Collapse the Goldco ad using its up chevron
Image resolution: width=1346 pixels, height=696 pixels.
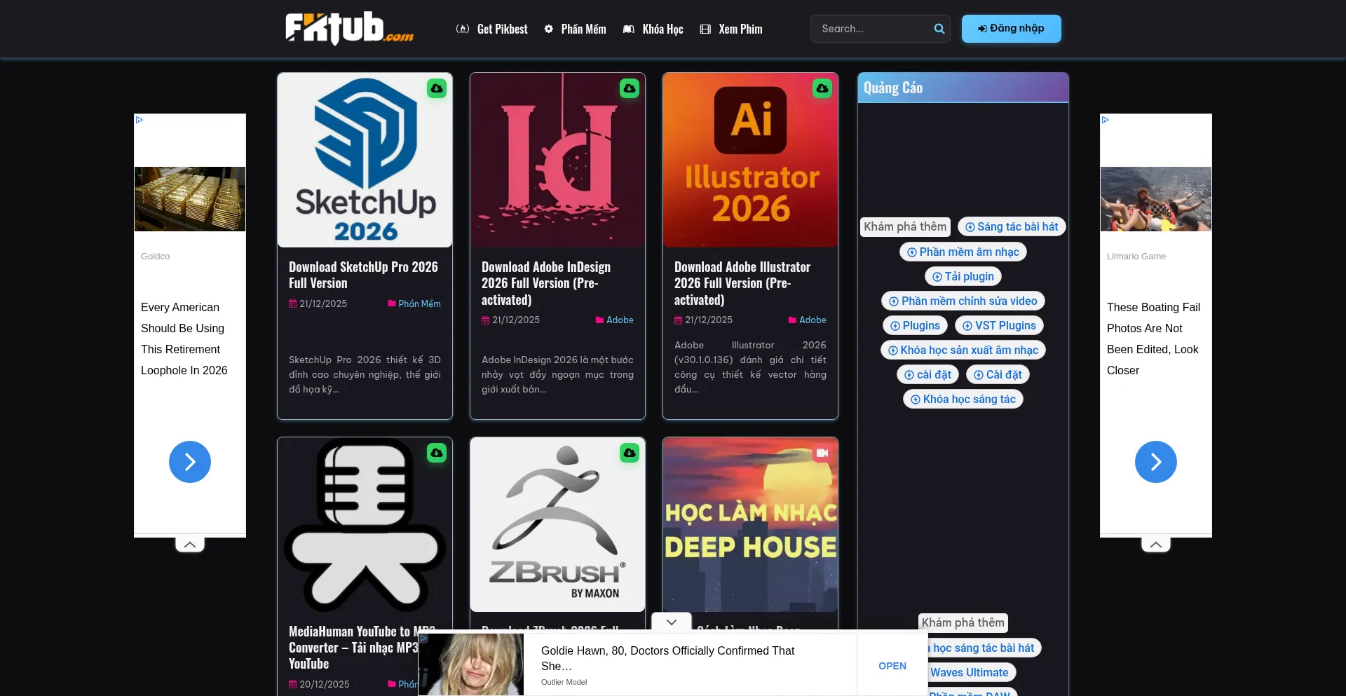tap(189, 544)
